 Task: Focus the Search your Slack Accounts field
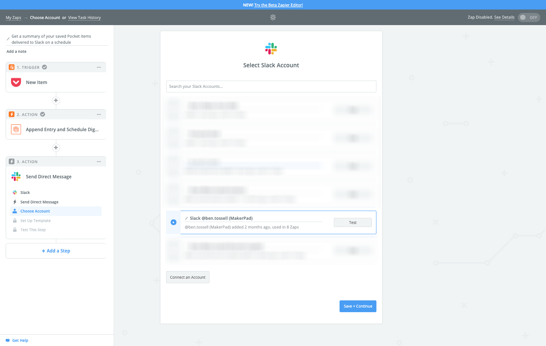point(271,86)
